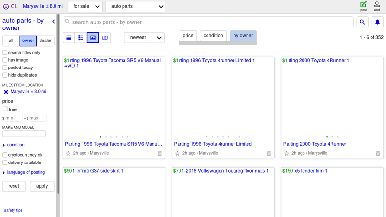386x217 pixels.
Task: Check the posted today option
Action: (x=5, y=68)
